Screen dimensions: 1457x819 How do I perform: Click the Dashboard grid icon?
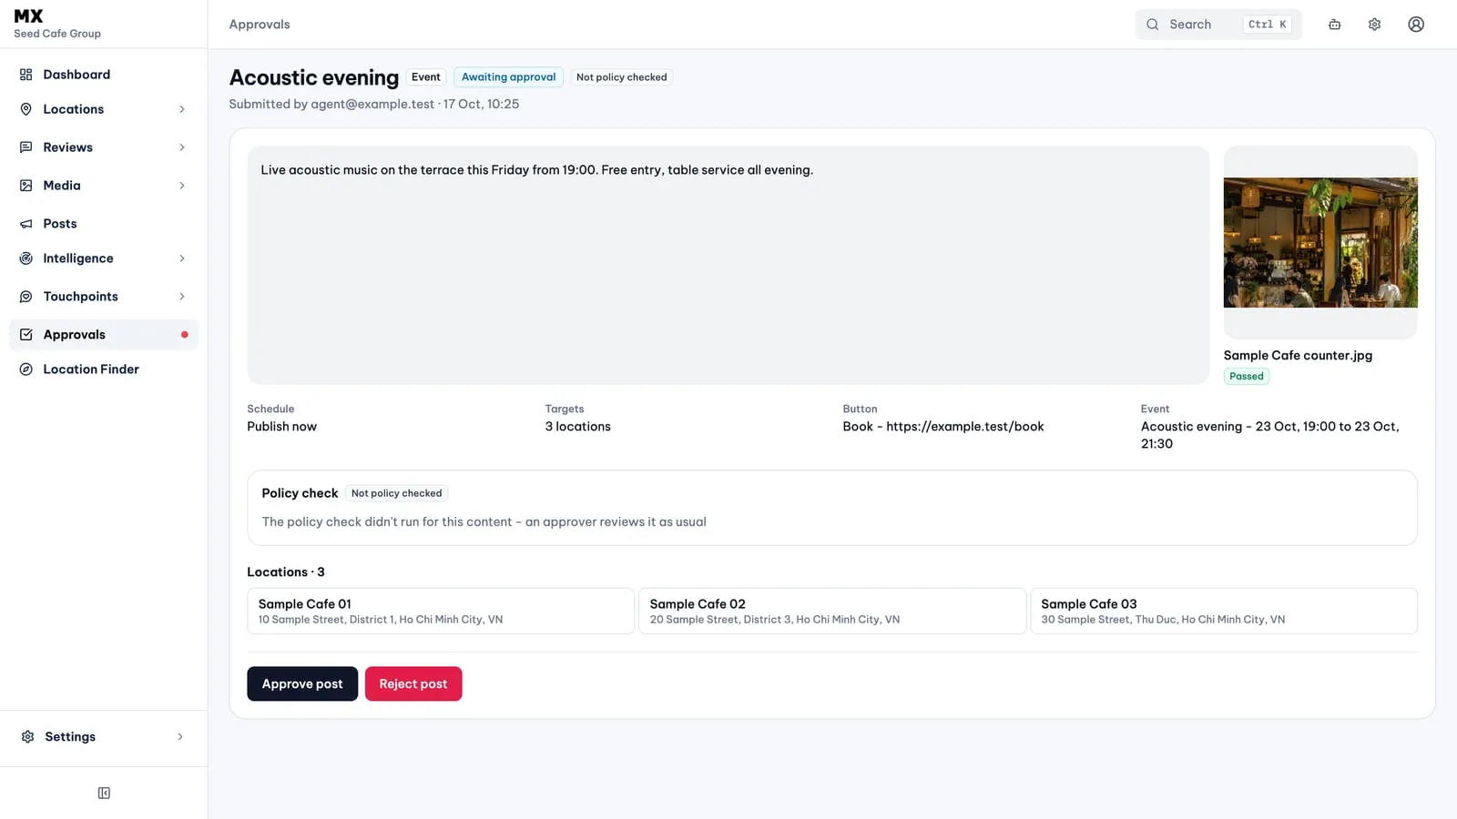[26, 75]
